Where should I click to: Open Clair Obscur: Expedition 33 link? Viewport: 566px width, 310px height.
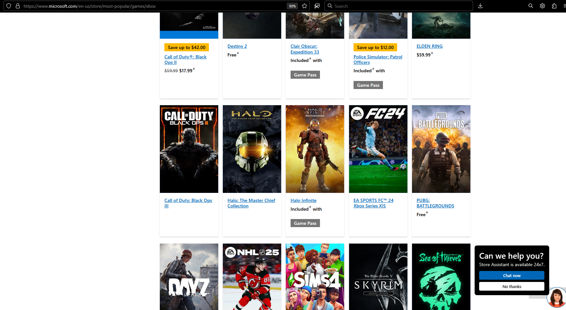(305, 49)
